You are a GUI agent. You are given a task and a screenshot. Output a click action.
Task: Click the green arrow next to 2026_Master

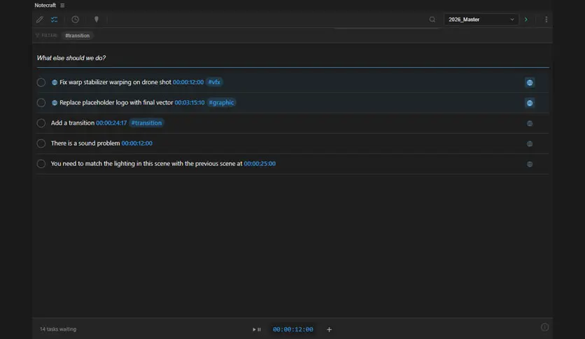526,20
